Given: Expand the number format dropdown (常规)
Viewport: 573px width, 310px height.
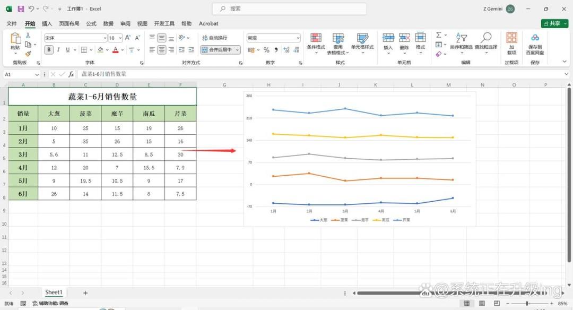Looking at the screenshot, I should [273, 38].
